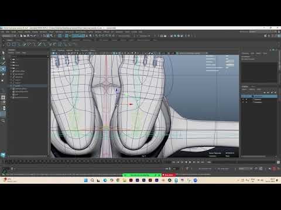Open the viewport Shading menu
Screen dimensions: 281x210
61,50
